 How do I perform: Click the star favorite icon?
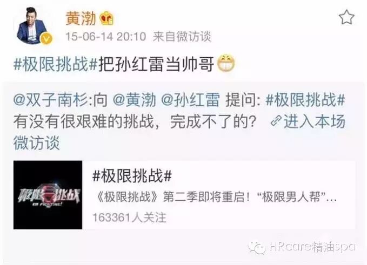(346, 17)
